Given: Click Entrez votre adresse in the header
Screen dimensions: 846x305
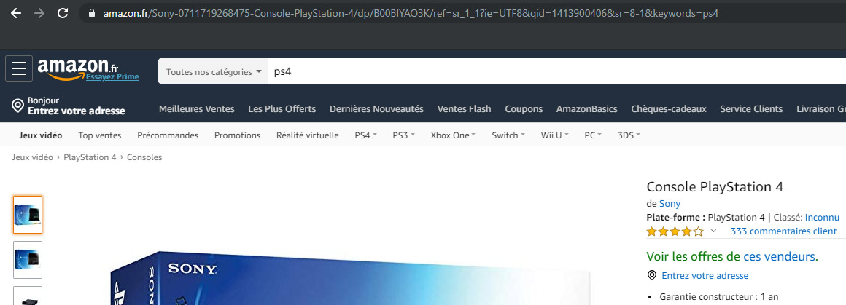Looking at the screenshot, I should tap(76, 111).
